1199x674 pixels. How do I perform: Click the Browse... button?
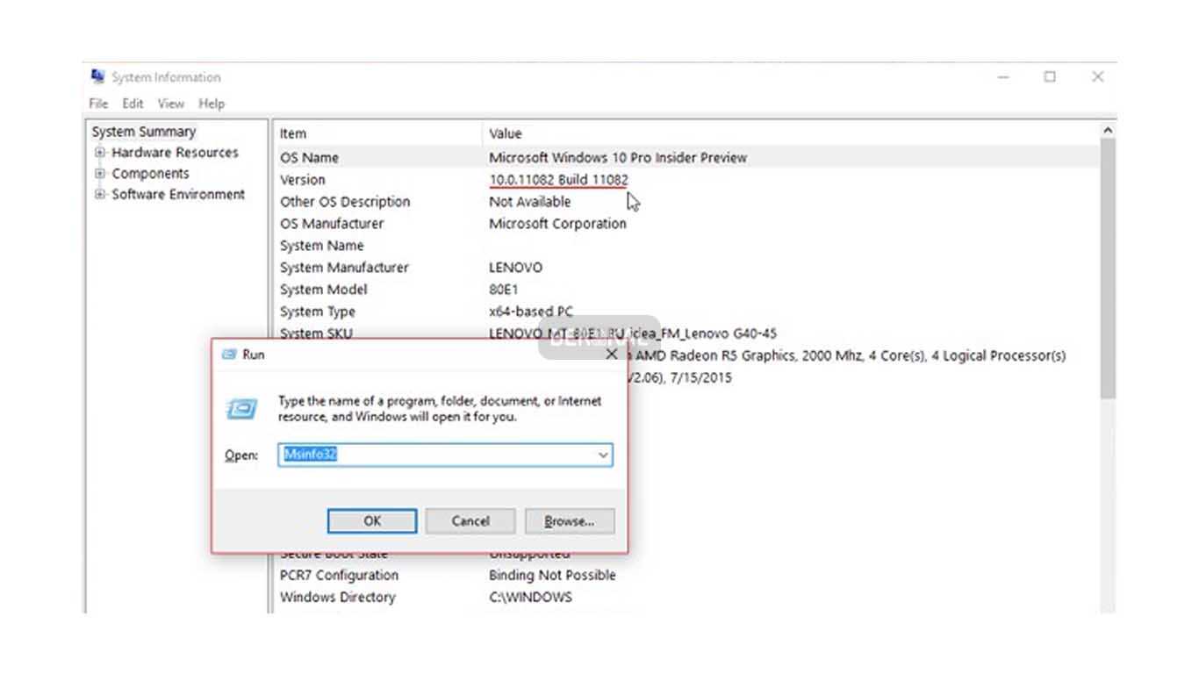(570, 520)
